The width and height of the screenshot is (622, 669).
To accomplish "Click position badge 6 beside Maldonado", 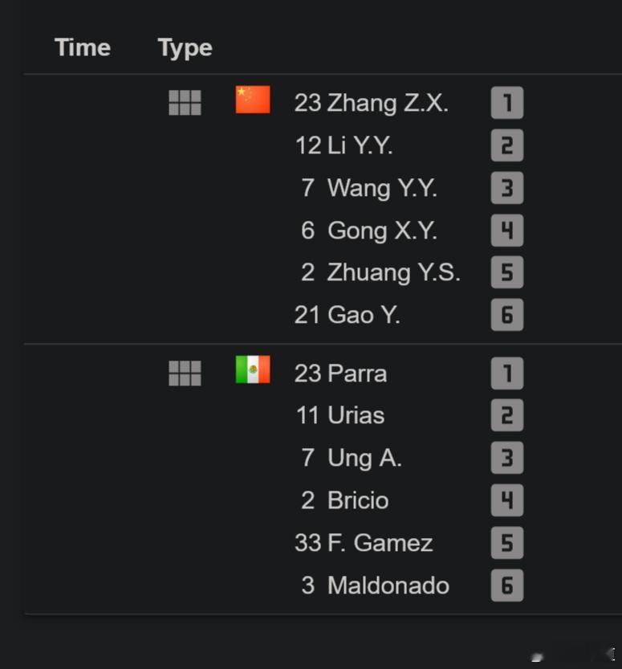I will click(507, 585).
